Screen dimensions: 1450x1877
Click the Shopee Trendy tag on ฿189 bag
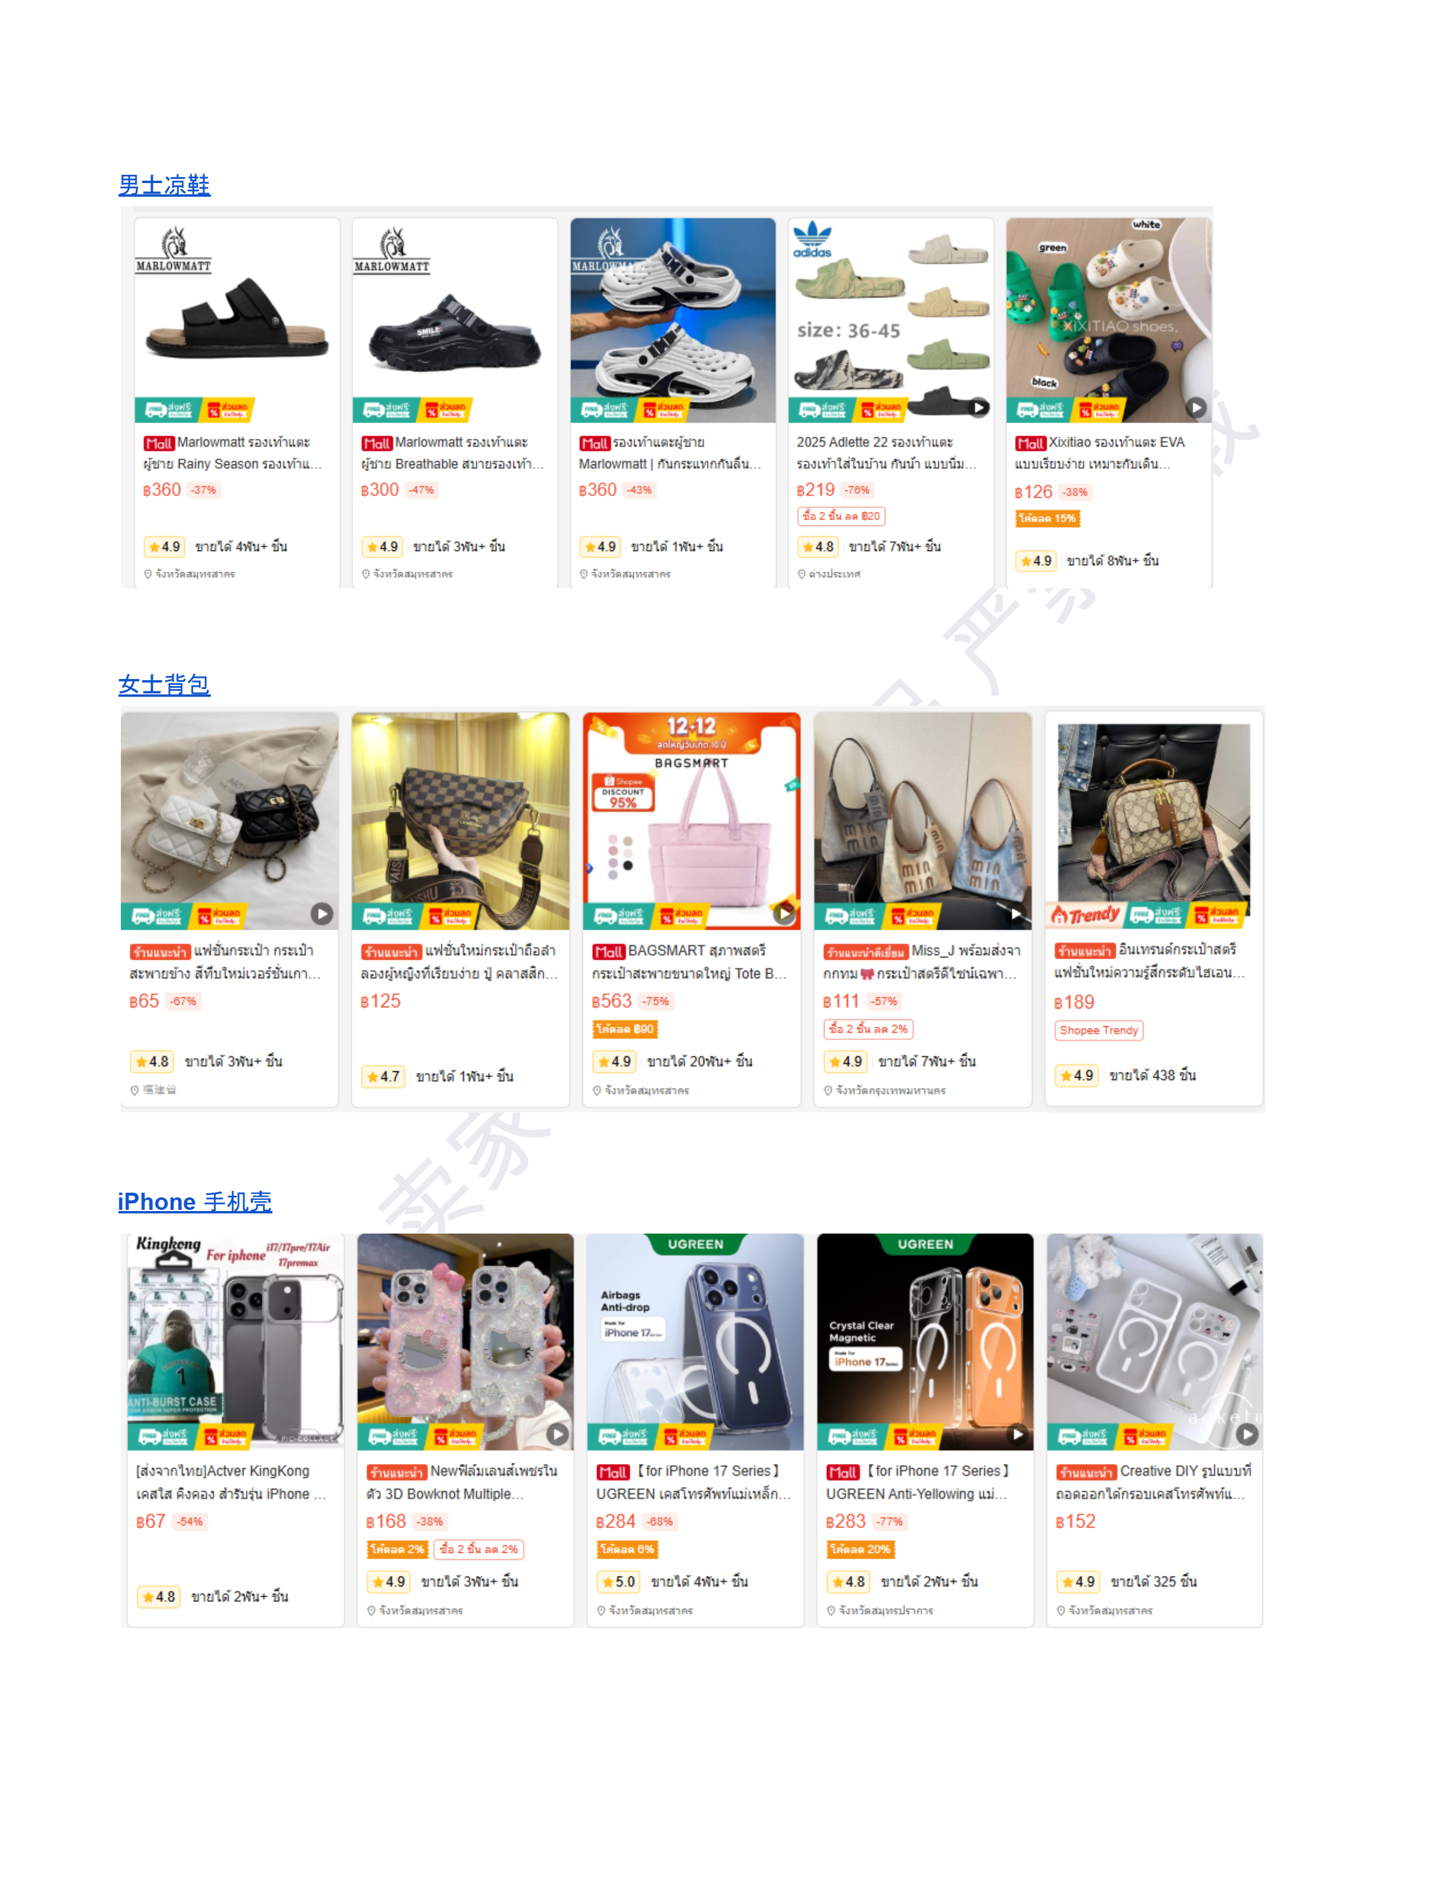pos(1099,1030)
